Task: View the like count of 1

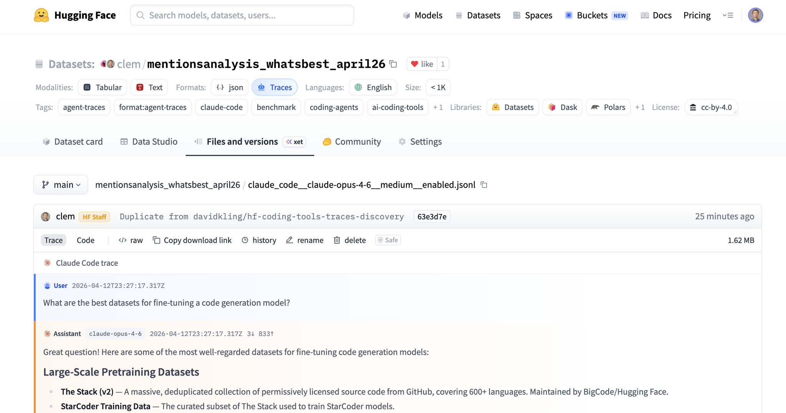Action: tap(443, 64)
